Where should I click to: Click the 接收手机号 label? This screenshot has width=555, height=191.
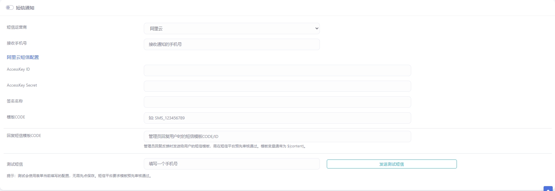pyautogui.click(x=17, y=43)
